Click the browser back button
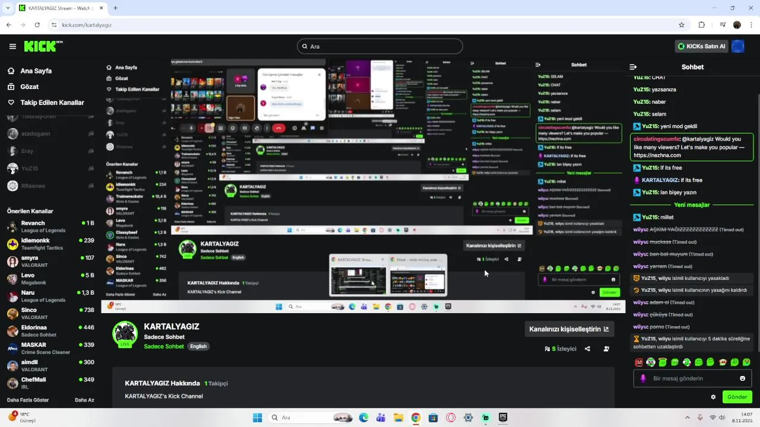 (x=9, y=25)
